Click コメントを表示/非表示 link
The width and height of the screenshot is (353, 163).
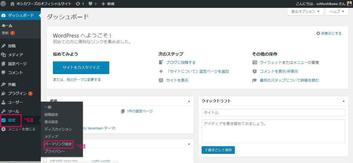[x=279, y=72]
